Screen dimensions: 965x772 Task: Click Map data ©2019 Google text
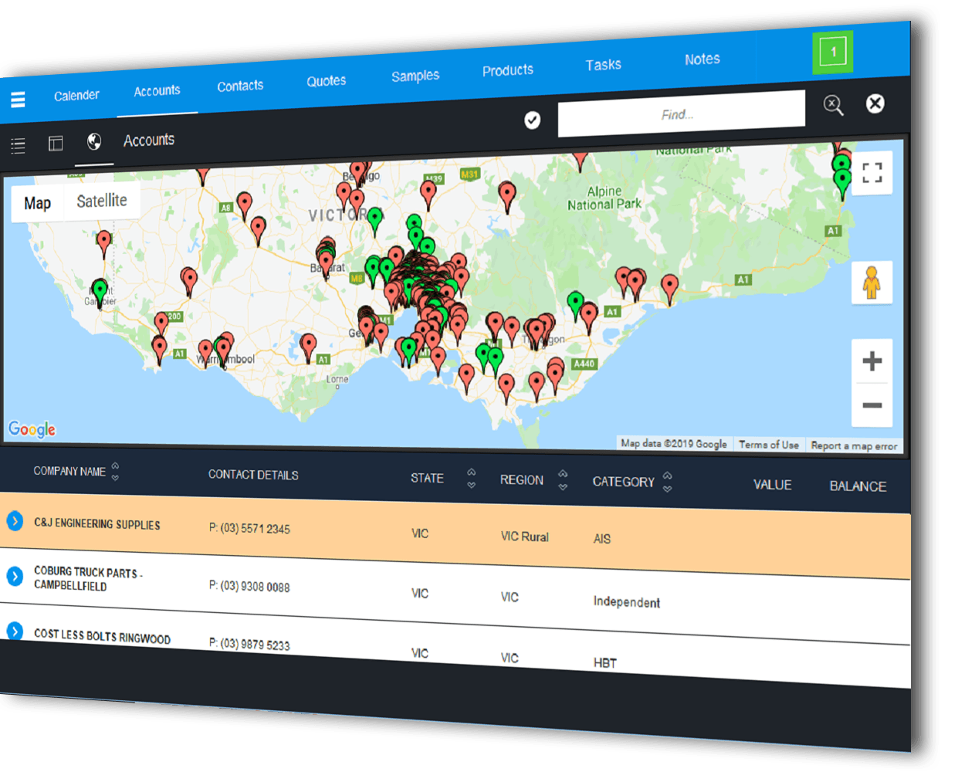674,443
